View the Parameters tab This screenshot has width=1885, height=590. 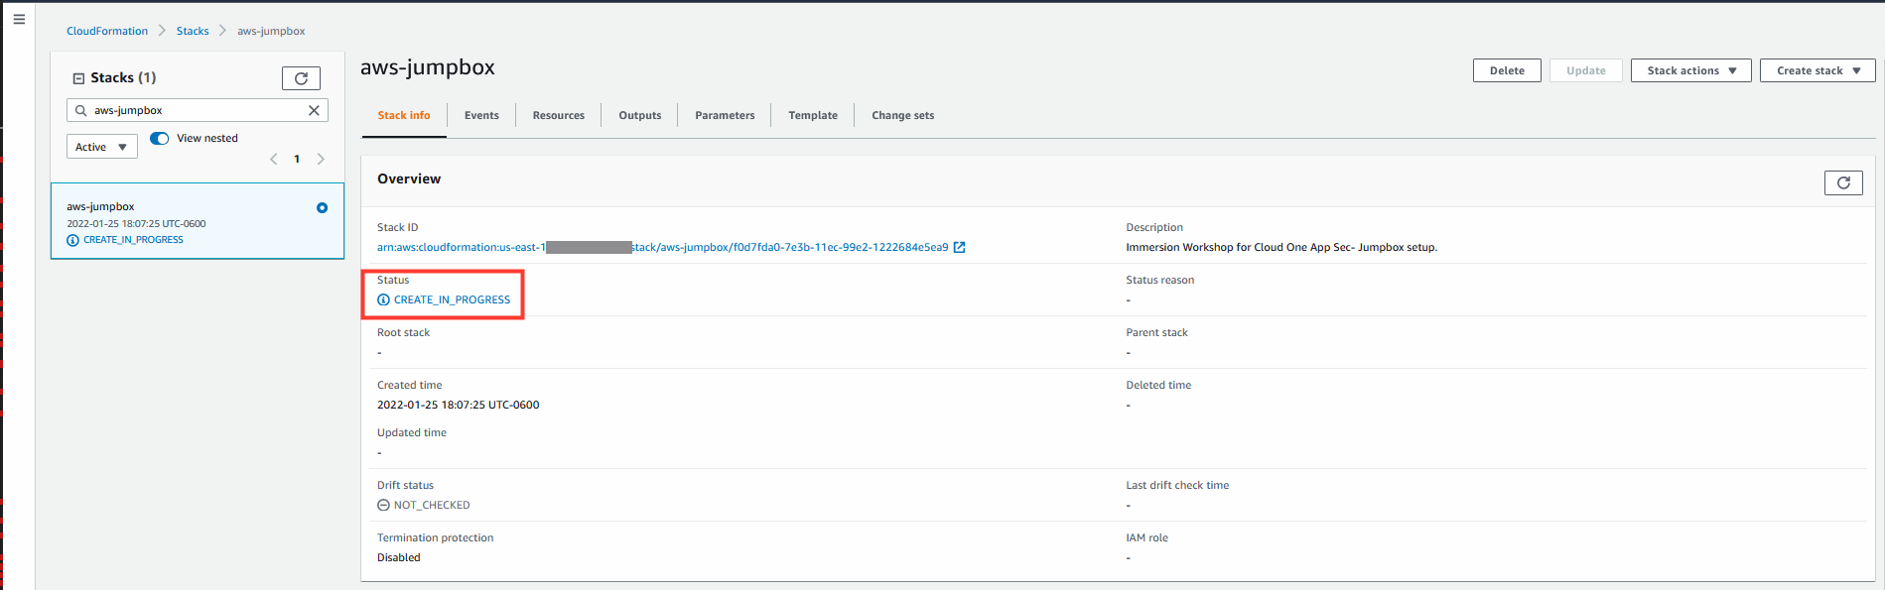point(725,115)
